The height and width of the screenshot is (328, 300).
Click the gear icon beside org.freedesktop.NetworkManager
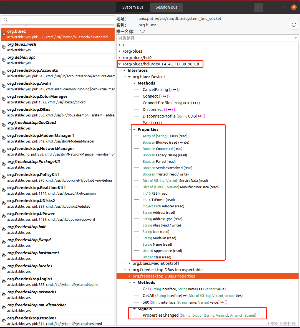tap(4, 151)
